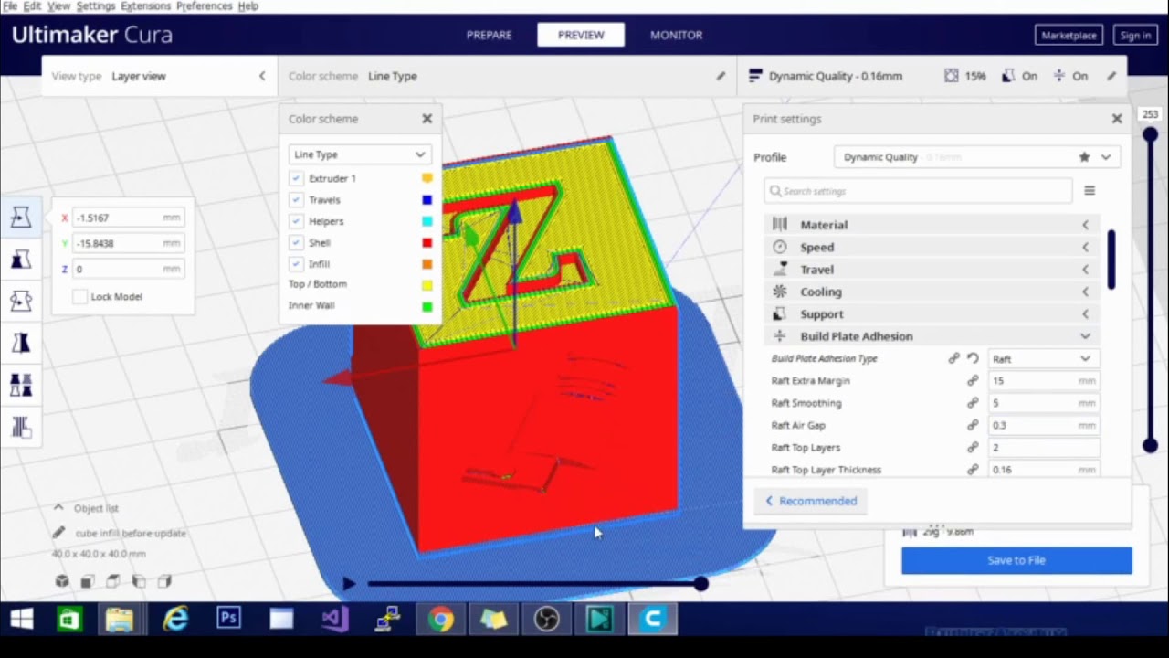Image resolution: width=1169 pixels, height=658 pixels.
Task: Edit the pencil icon beside cube infill name
Action: [x=58, y=533]
